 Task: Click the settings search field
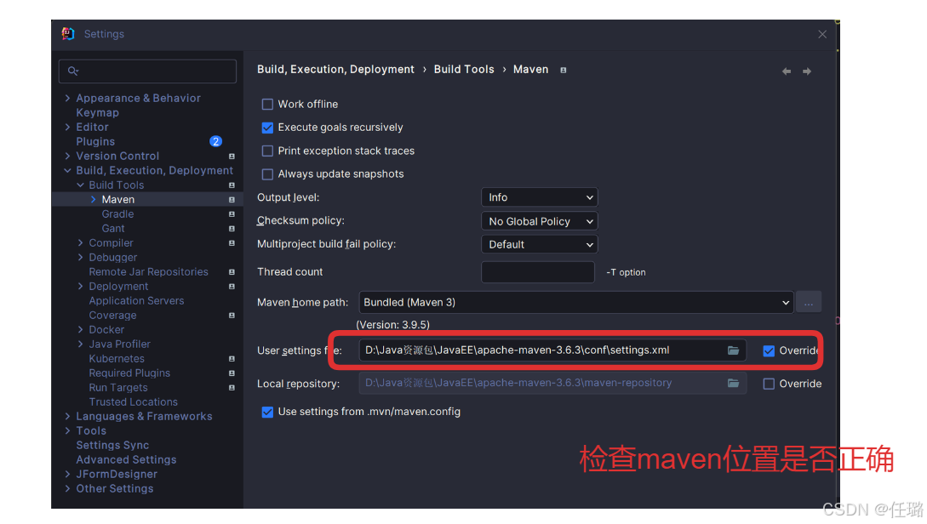[148, 71]
